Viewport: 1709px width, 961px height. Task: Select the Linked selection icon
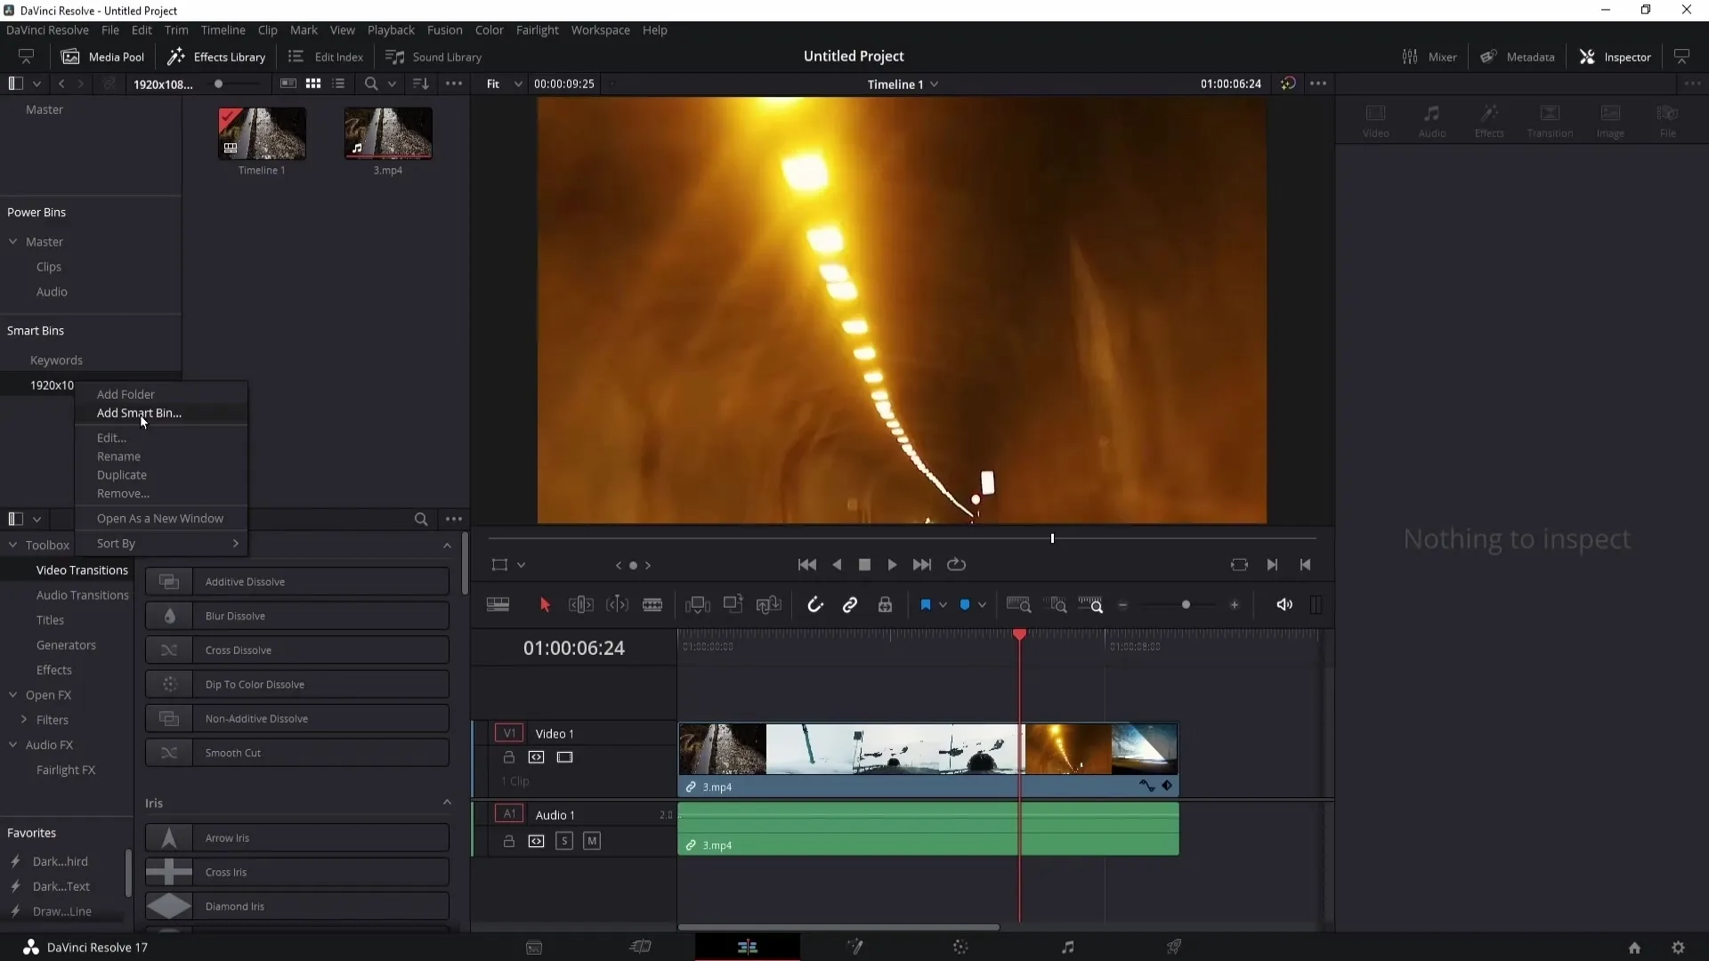coord(851,605)
